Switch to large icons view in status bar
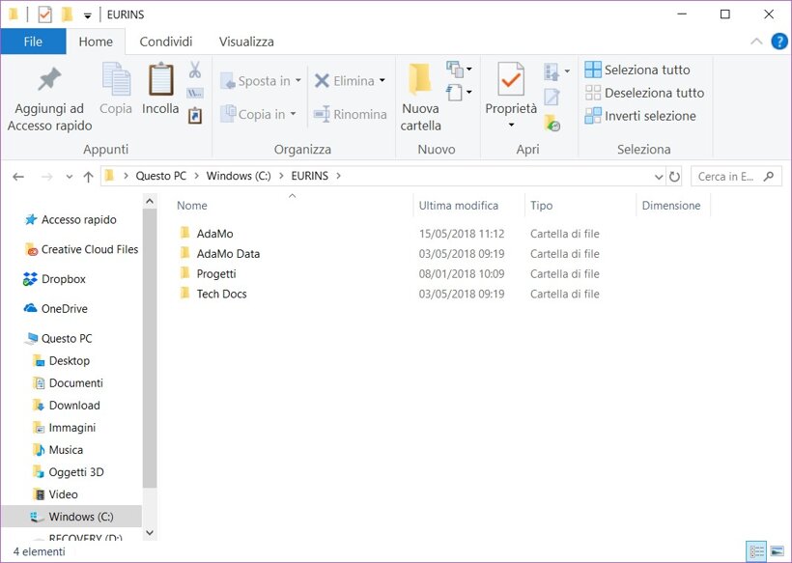792x563 pixels. point(777,551)
